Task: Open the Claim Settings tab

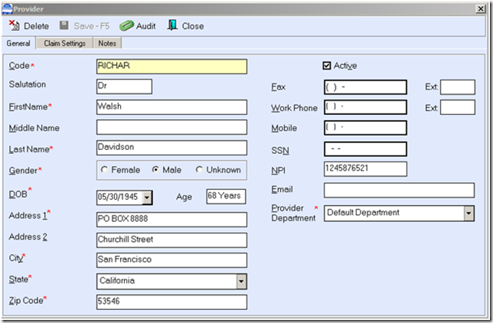Action: pyautogui.click(x=64, y=43)
